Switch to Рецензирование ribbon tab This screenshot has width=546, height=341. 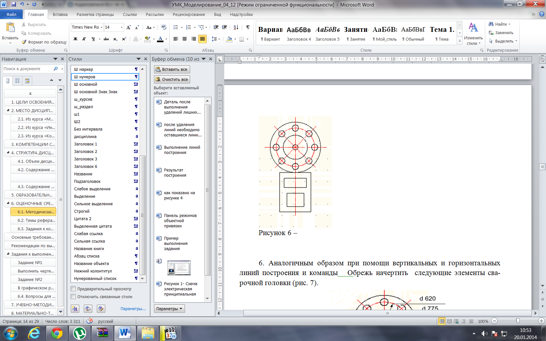pyautogui.click(x=189, y=14)
